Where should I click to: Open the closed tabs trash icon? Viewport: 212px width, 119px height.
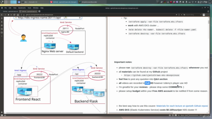click(208, 11)
